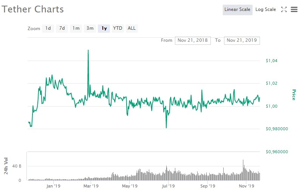300x192 pixels.
Task: Edit the From date field
Action: pyautogui.click(x=193, y=40)
